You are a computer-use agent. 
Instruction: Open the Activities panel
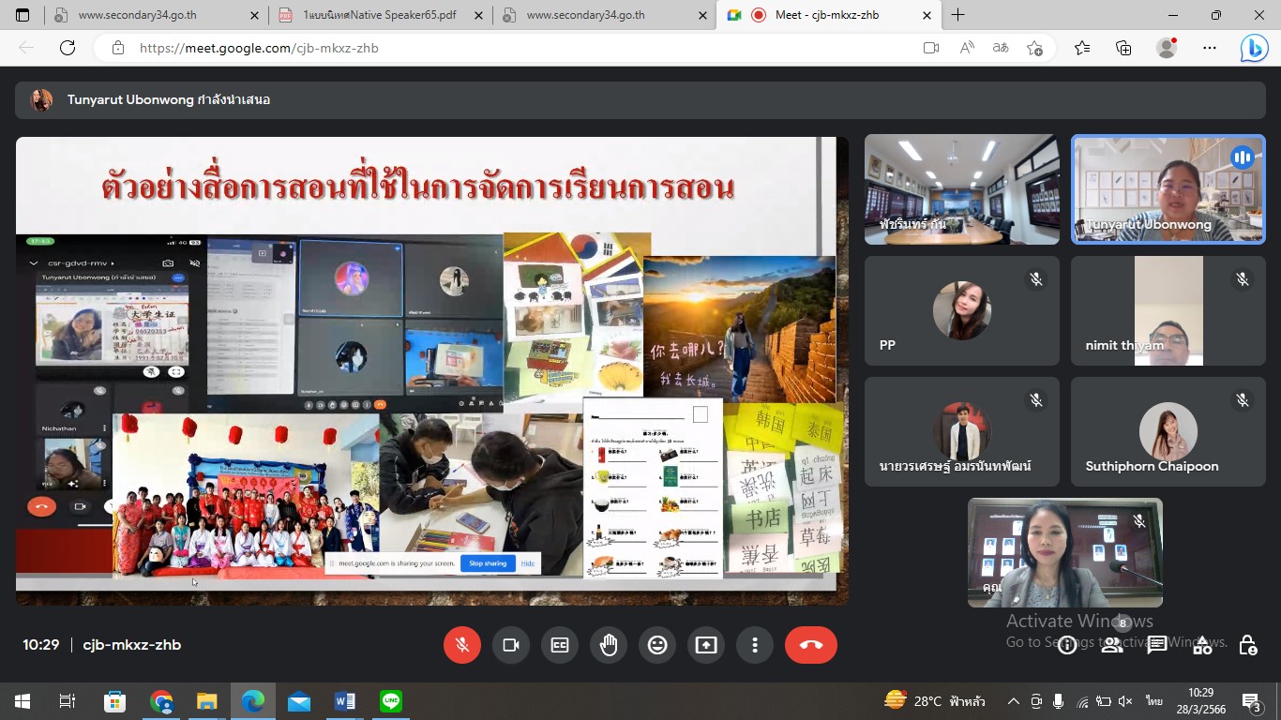1202,645
